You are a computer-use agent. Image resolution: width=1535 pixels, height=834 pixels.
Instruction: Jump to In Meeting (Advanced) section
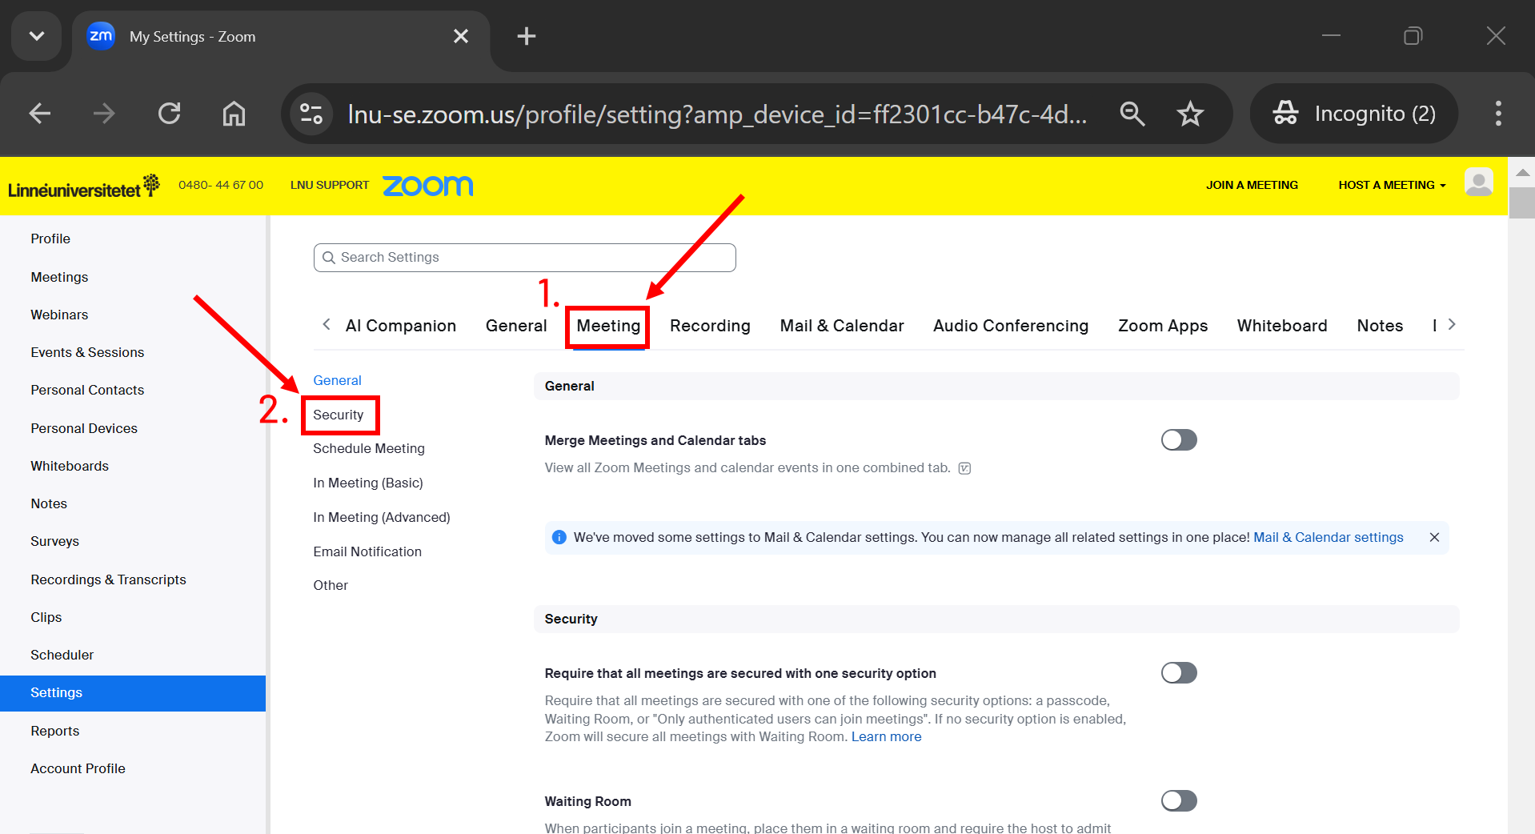coord(382,517)
